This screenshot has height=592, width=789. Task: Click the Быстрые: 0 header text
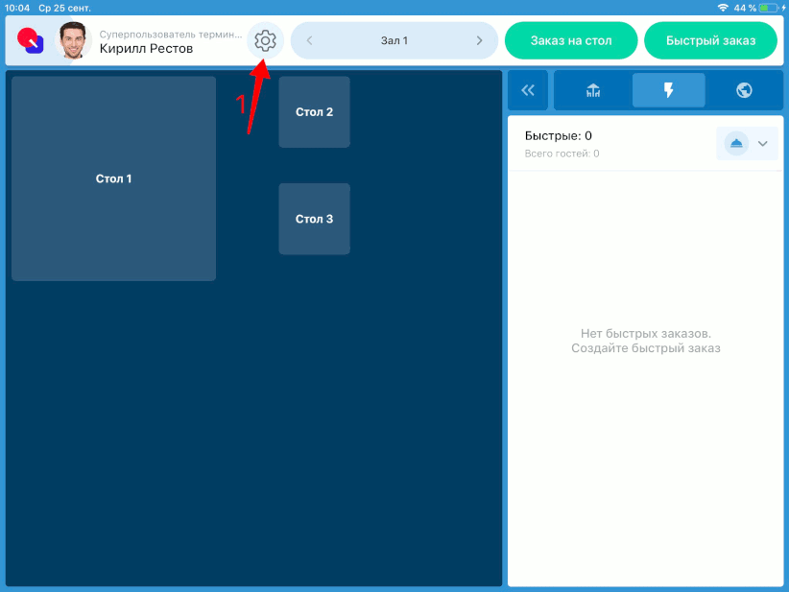(558, 136)
